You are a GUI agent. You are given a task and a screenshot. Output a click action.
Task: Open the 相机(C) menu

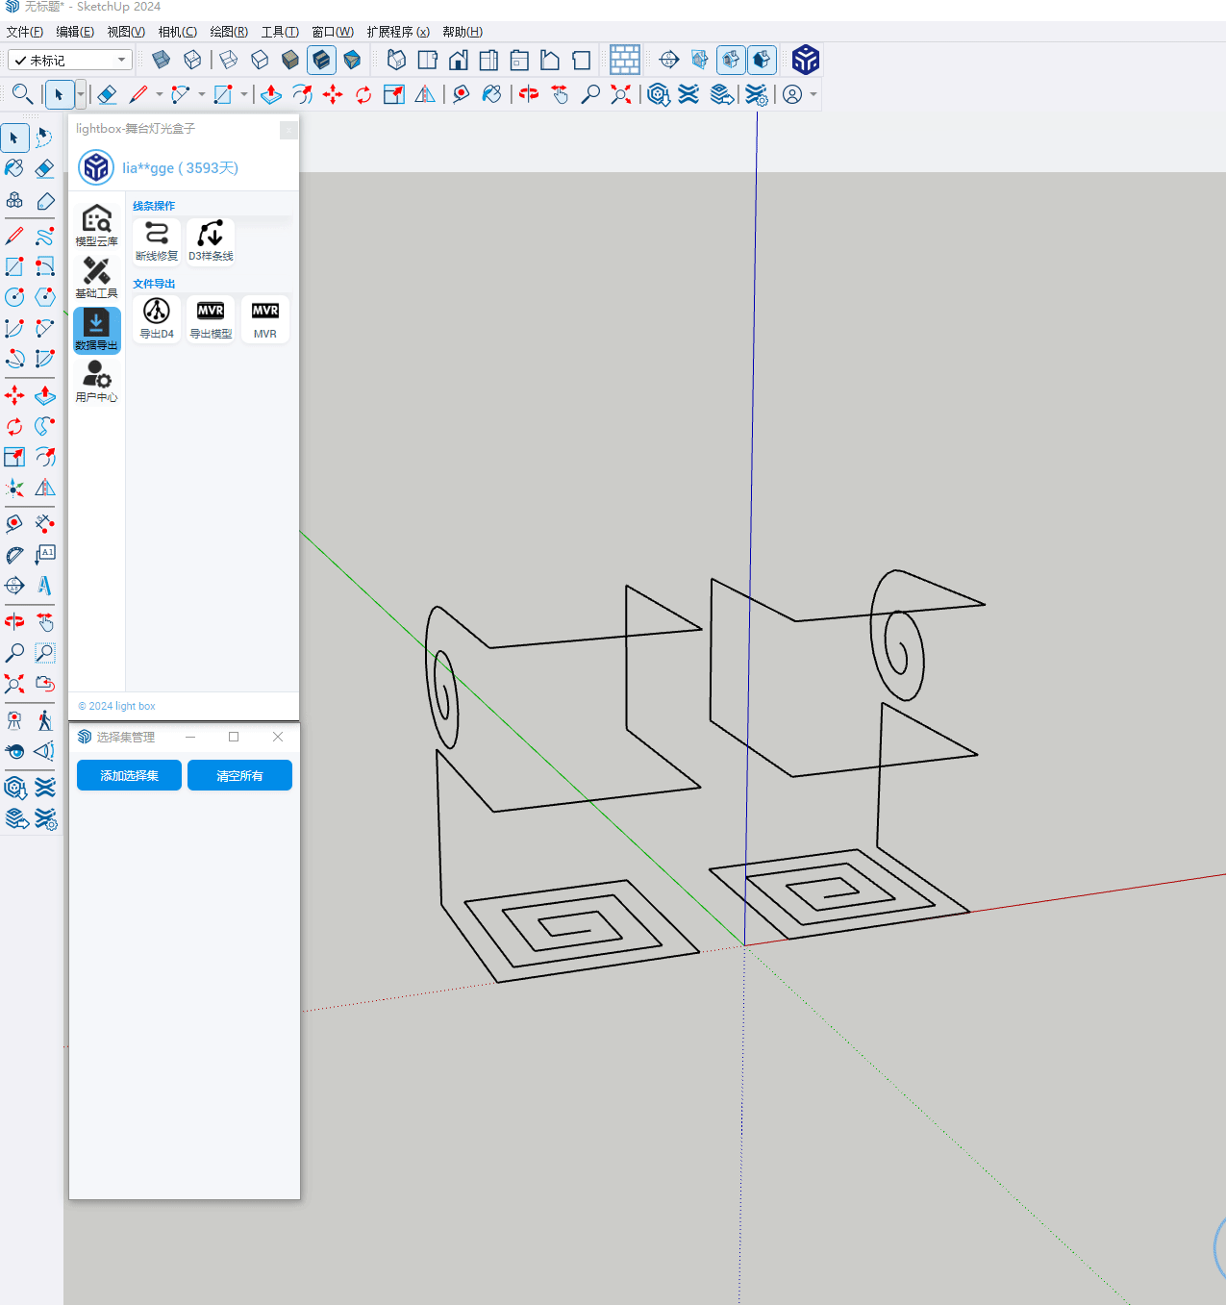coord(177,32)
